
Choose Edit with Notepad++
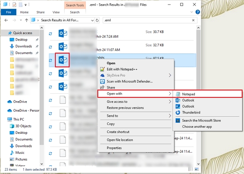pos(122,69)
